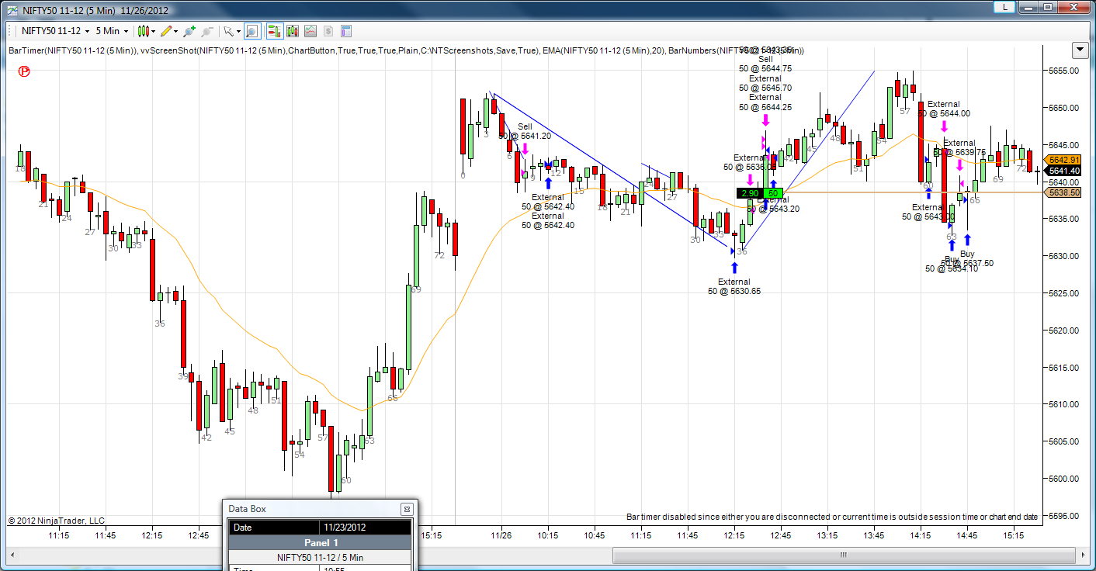Viewport: 1096px width, 571px height.
Task: Click the grayed dollar-sign toolbar icon
Action: (328, 31)
